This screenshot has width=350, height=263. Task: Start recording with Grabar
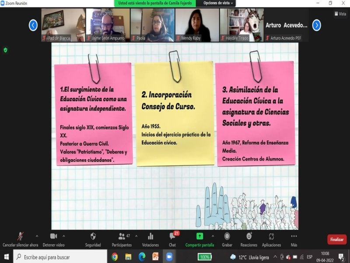pos(227,239)
